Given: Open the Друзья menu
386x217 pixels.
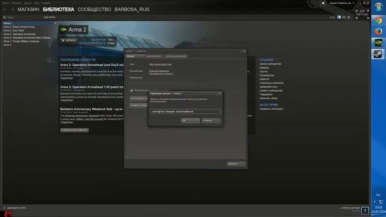Looking at the screenshot, I should [28, 3].
